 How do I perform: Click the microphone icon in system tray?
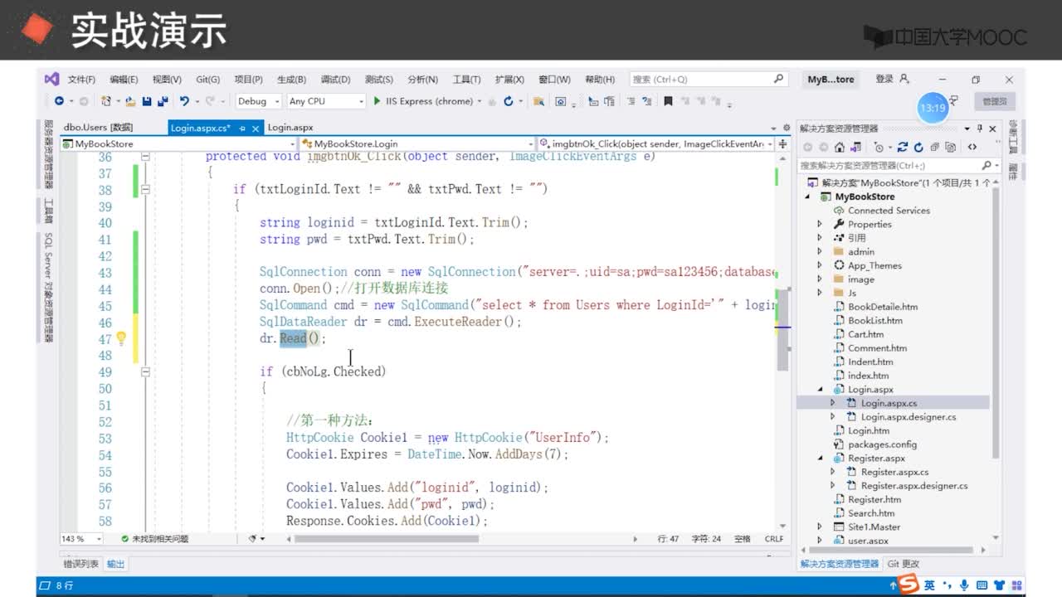(962, 585)
